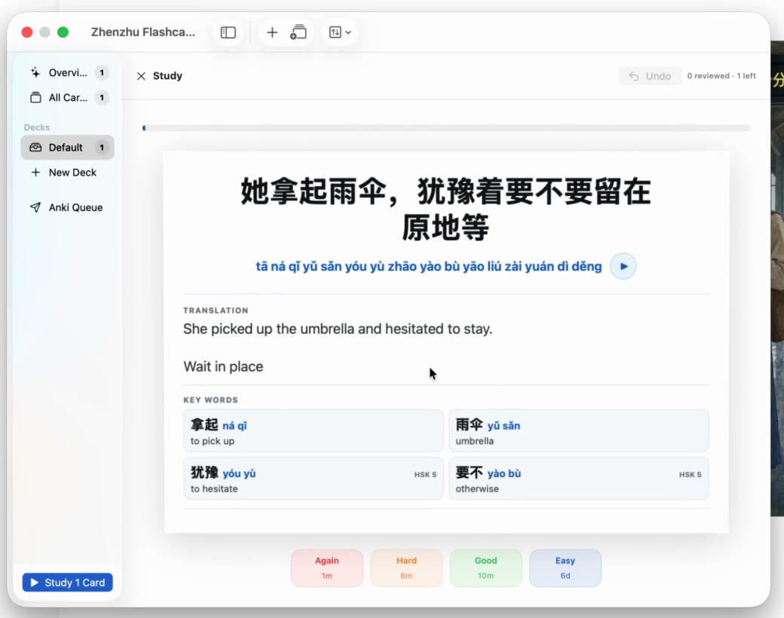Viewport: 784px width, 618px height.
Task: Click the blue pinyin line
Action: click(x=428, y=267)
